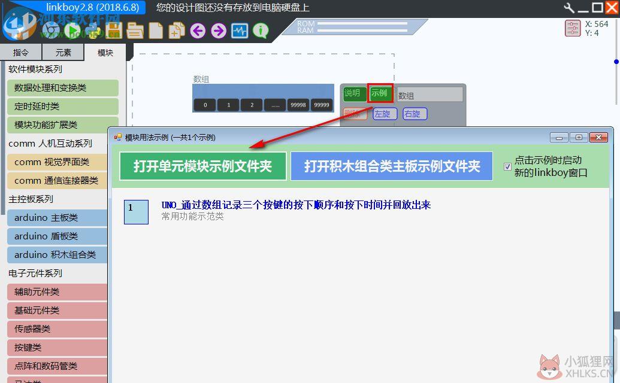
Task: Open the 辅助元件类 category
Action: 58,292
